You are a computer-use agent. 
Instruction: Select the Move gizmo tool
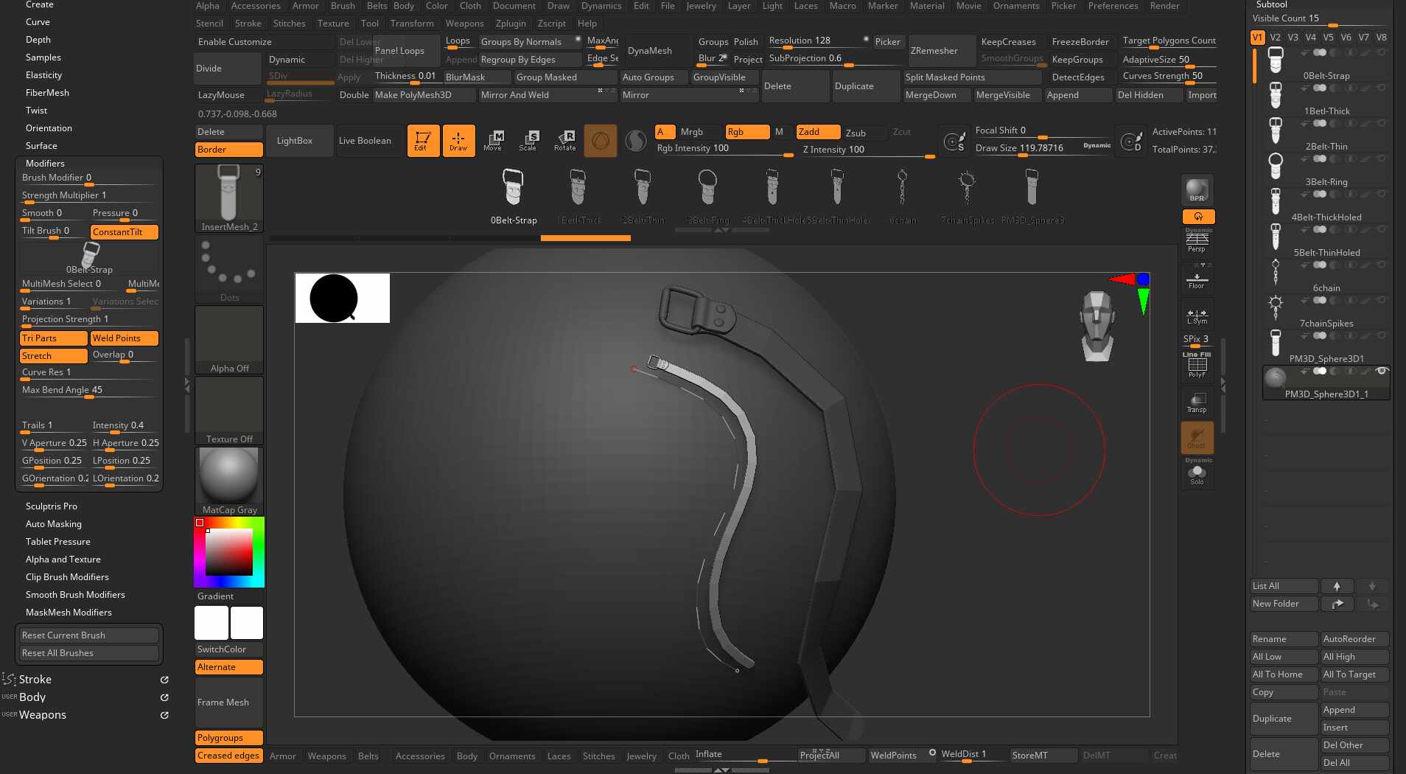(493, 140)
